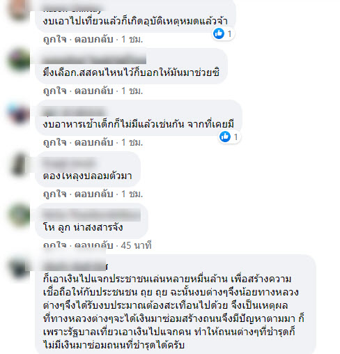Open the avatar beside 'โห ลูก น่าสงสารจัง' comment
The image size is (340, 354).
coord(19,215)
